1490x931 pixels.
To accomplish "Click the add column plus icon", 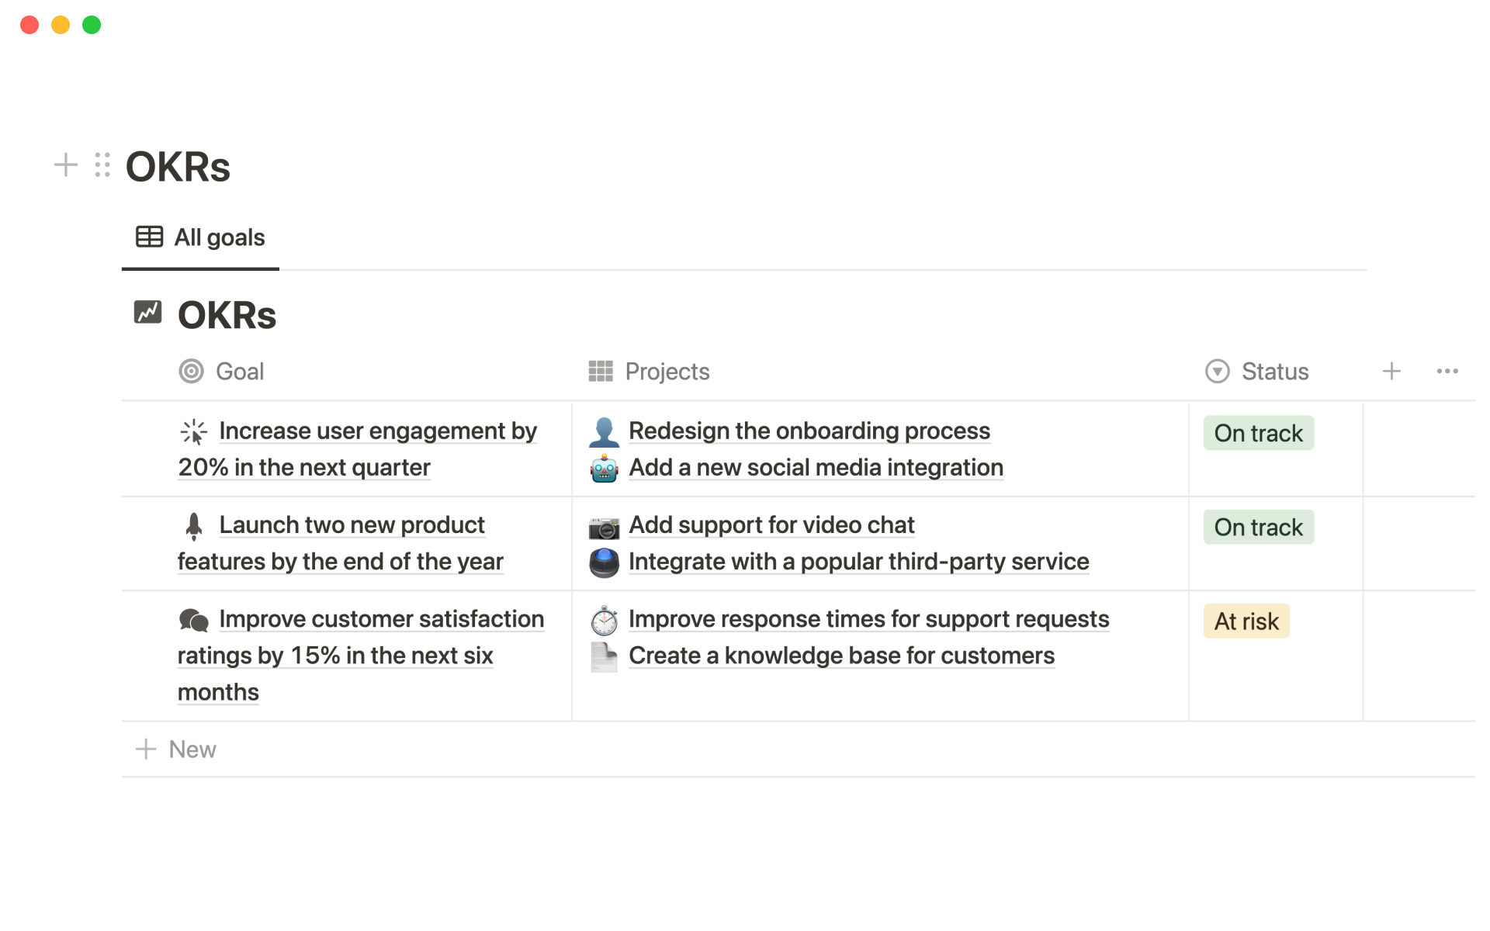I will coord(1391,372).
